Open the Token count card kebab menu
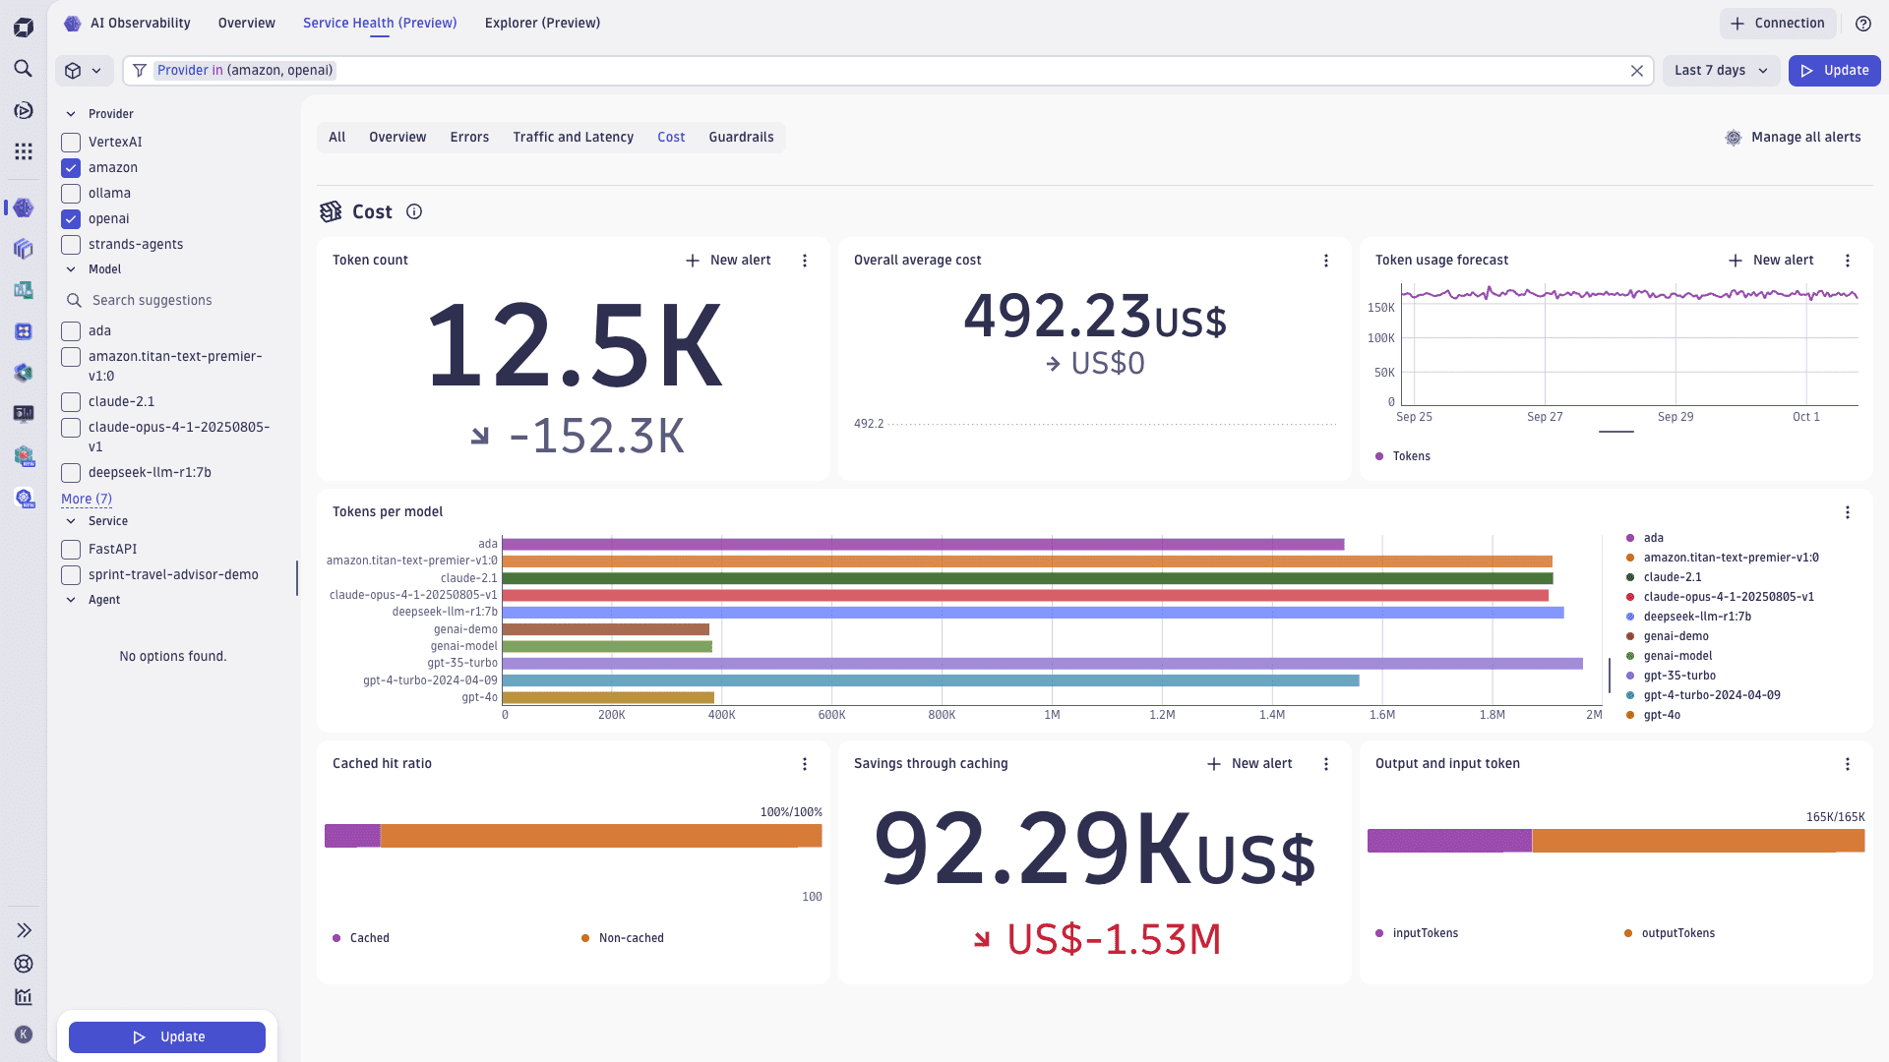1889x1062 pixels. coord(805,260)
